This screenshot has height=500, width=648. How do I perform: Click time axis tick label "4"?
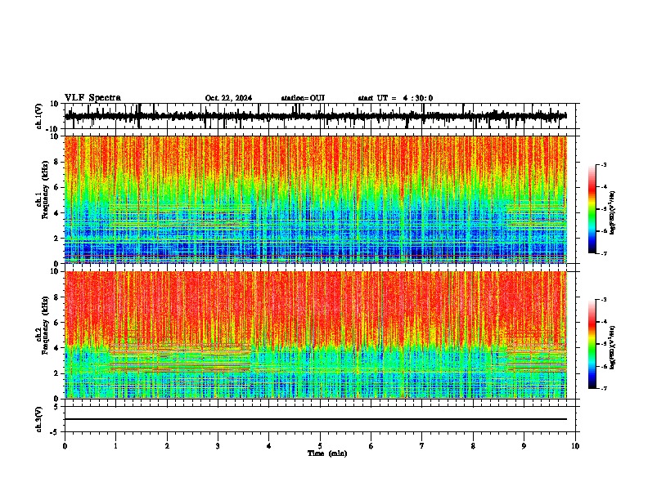coord(269,446)
